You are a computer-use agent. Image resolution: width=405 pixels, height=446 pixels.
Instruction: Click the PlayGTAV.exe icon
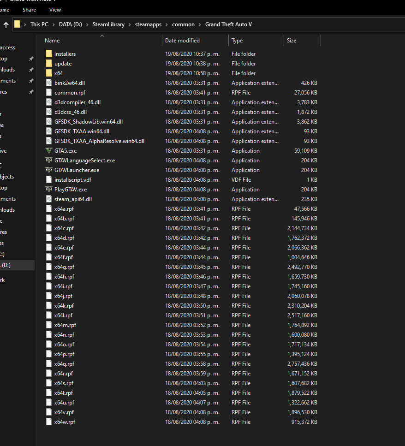click(49, 190)
